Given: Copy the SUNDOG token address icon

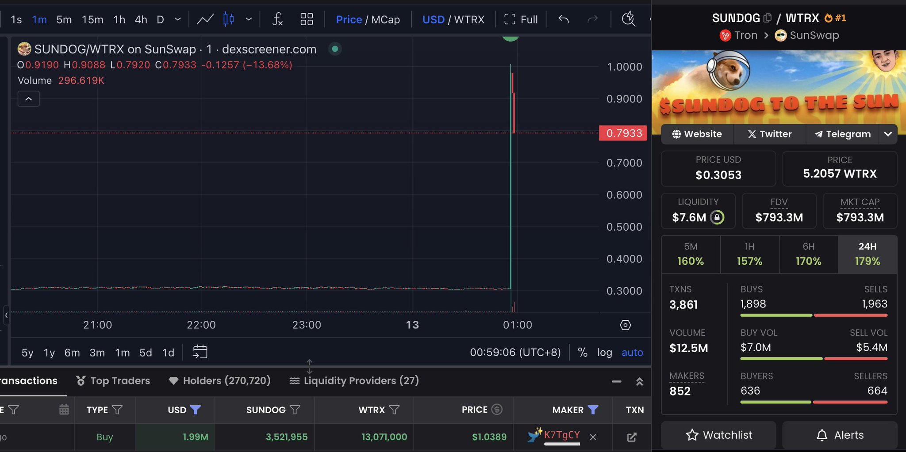Looking at the screenshot, I should 768,18.
